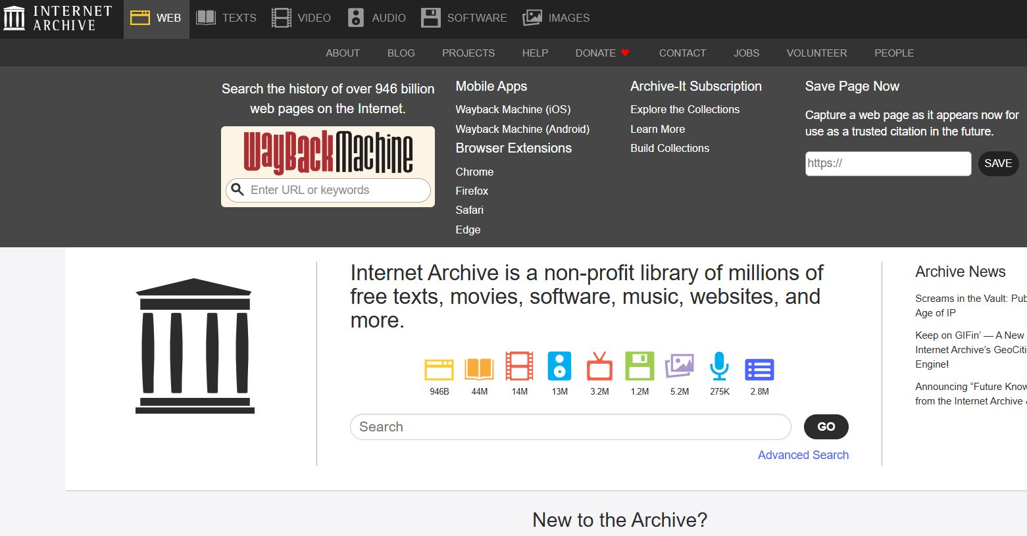Open the Volunteer menu item

(x=816, y=53)
